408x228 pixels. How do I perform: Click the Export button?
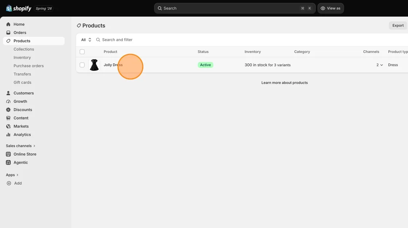tap(398, 25)
